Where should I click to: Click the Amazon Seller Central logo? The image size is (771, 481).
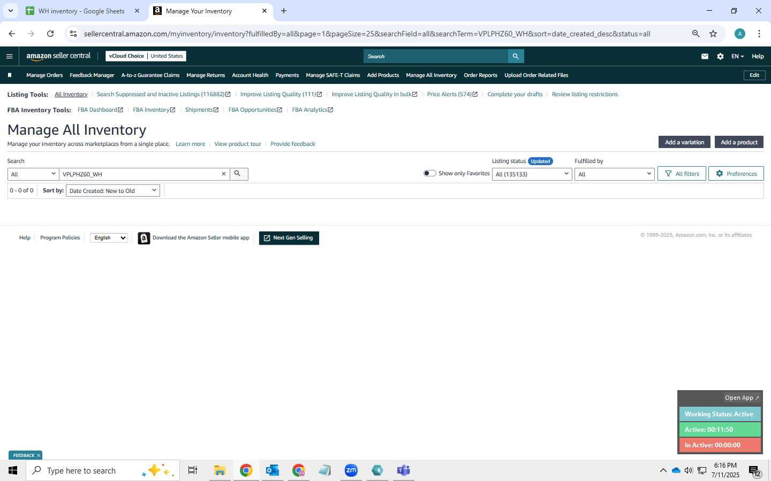click(58, 56)
